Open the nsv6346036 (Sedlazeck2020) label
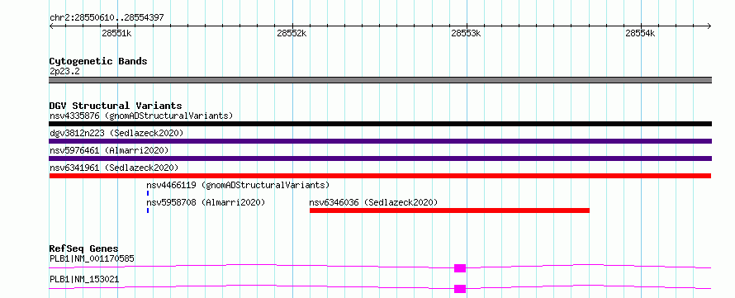The height and width of the screenshot is (298, 735). [x=373, y=202]
